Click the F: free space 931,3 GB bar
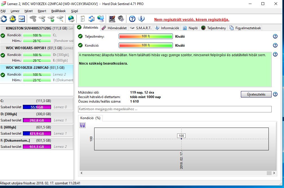Image resolution: width=284 pixels, height=188 pixels. point(37,147)
